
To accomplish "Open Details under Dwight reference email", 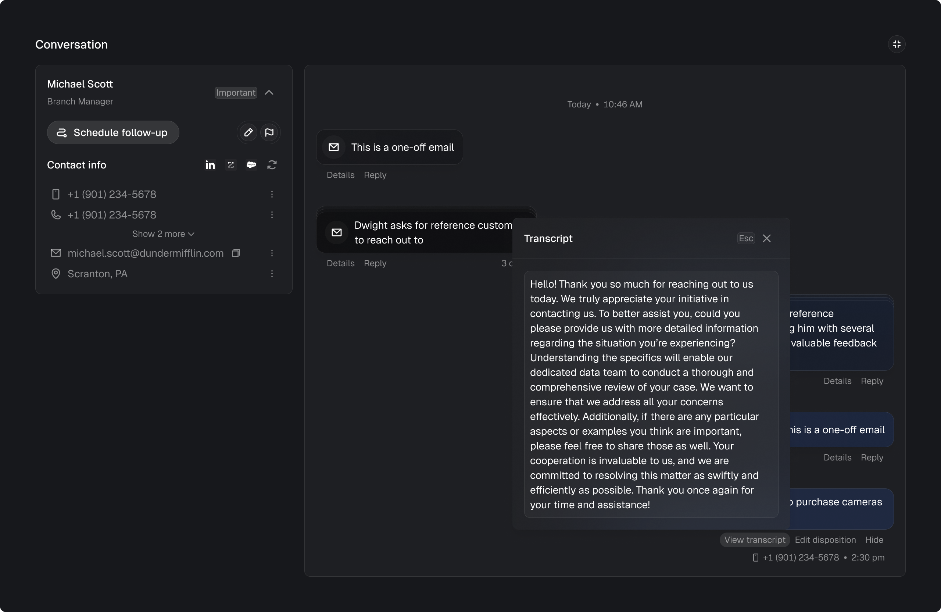I will [340, 263].
